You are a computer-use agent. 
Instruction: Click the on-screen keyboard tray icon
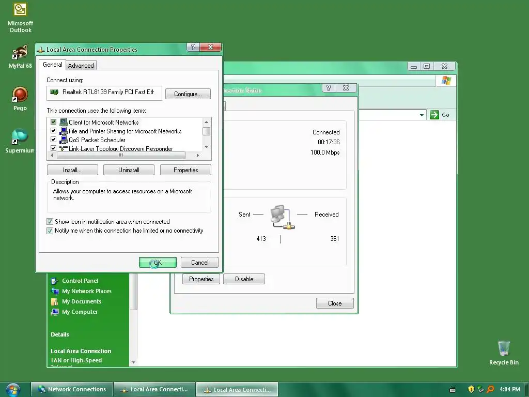453,390
